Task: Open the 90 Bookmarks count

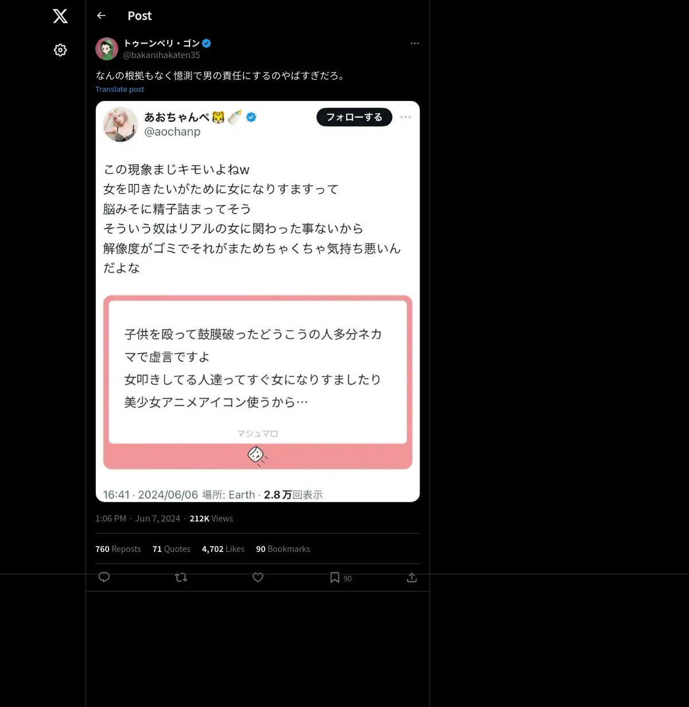Action: (283, 549)
